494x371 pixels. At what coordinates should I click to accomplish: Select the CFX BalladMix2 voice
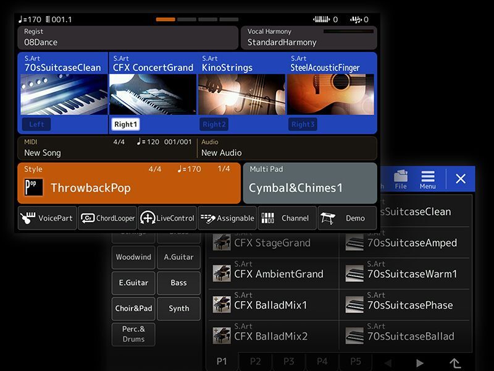[274, 336]
